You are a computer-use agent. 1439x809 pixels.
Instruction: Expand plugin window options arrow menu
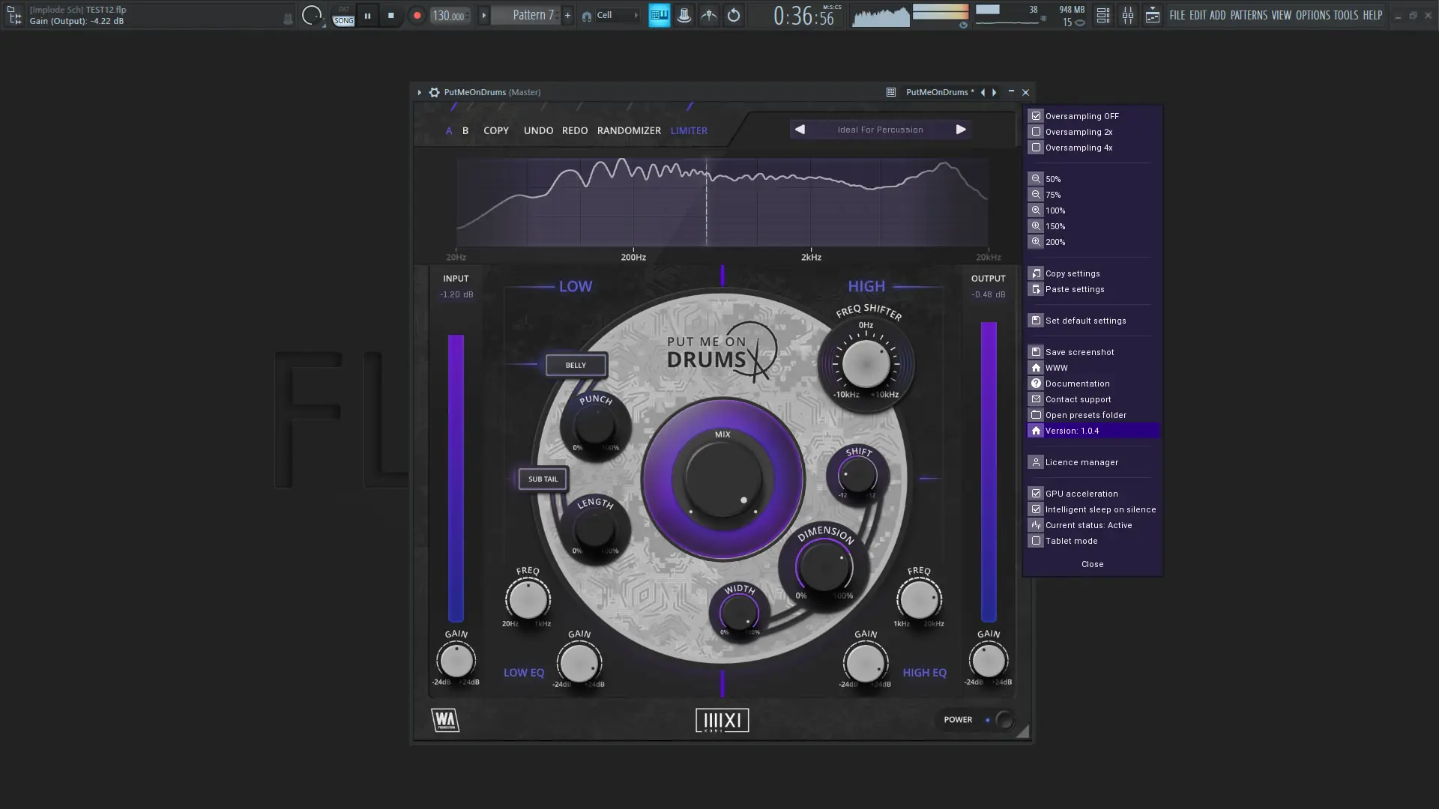tap(419, 92)
